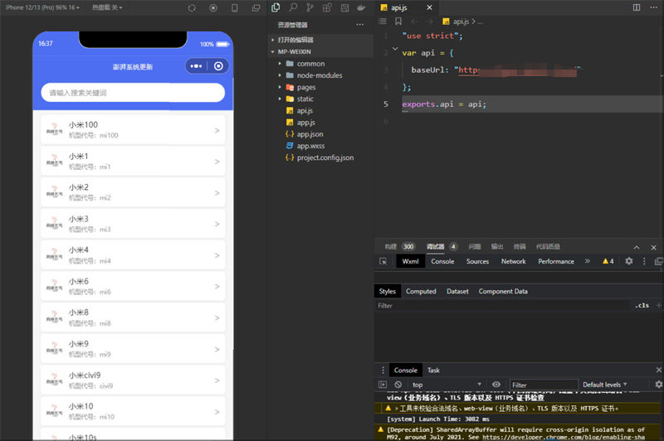Click the phone device icon in simulator toolbar
Screen dimensions: 664x441
click(235, 8)
